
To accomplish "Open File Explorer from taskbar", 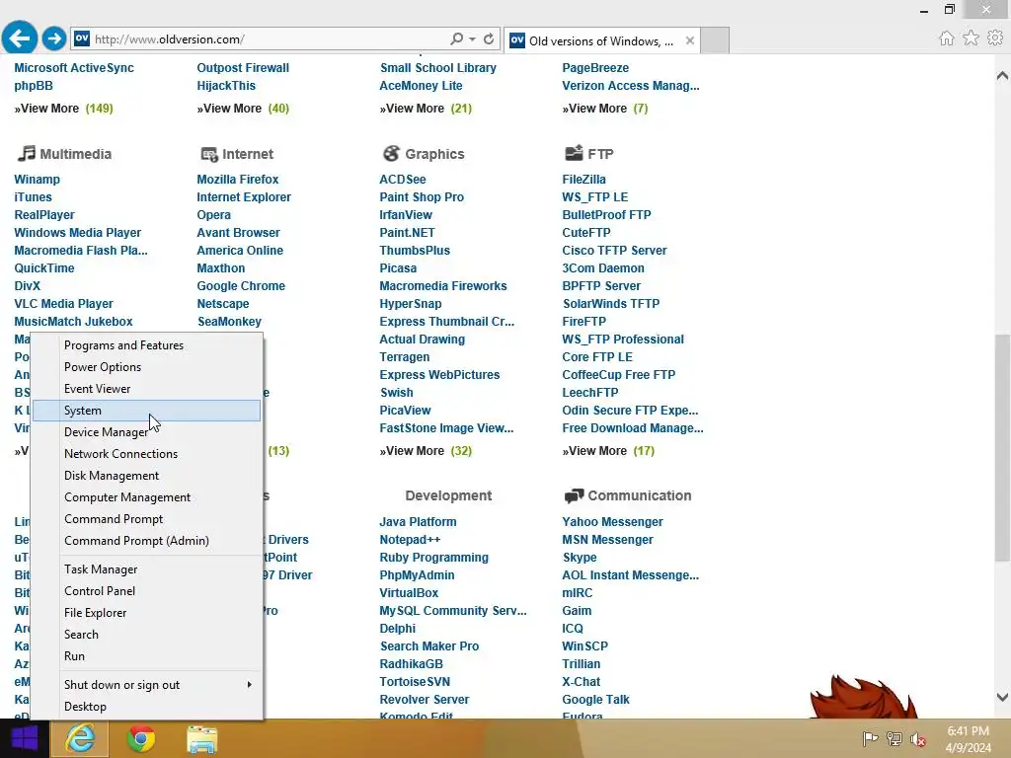I will click(x=201, y=738).
